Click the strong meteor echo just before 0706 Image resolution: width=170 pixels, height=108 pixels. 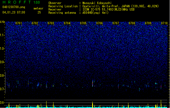point(92,83)
